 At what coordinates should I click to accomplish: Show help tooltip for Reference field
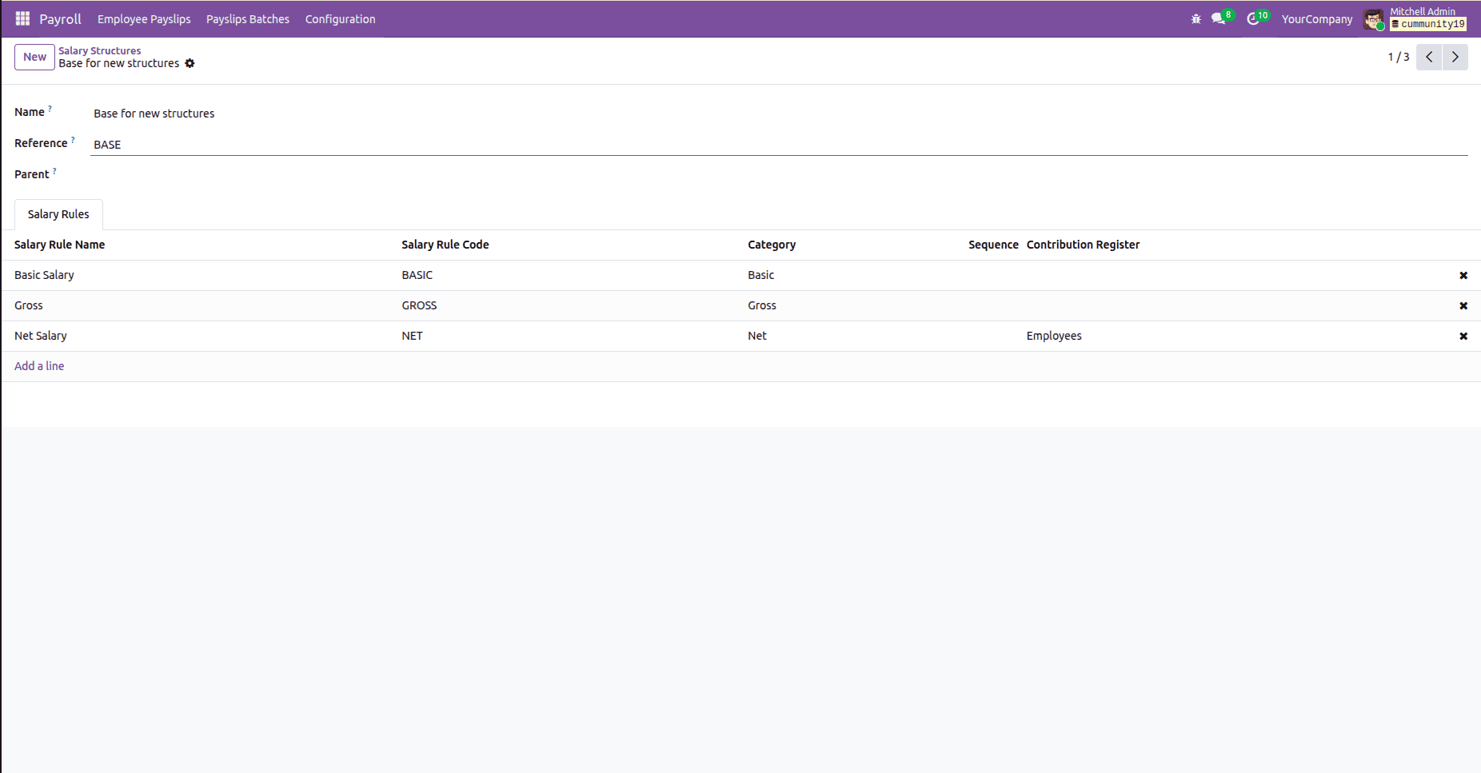73,139
